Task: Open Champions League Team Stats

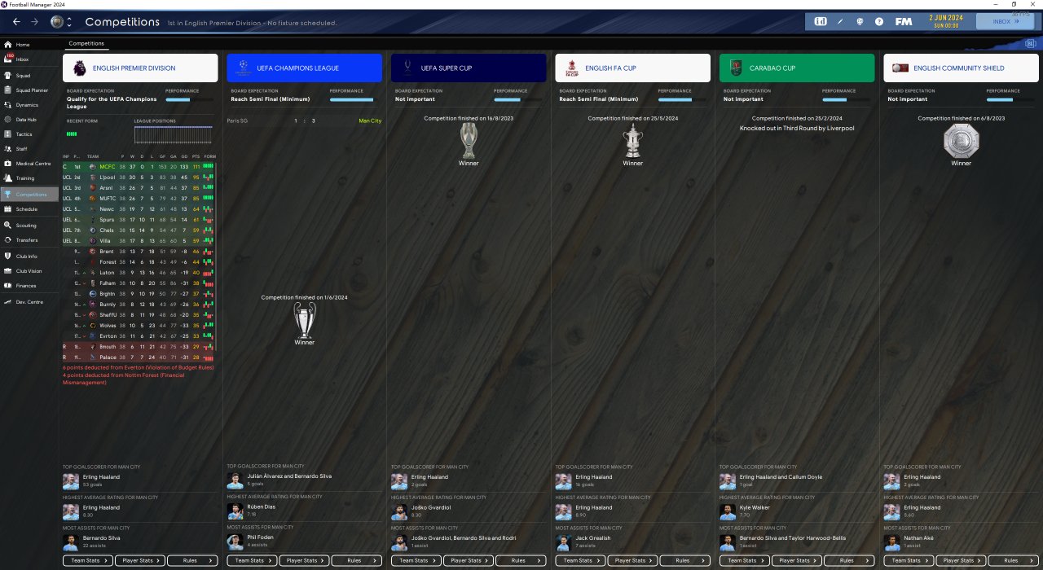Action: click(250, 560)
